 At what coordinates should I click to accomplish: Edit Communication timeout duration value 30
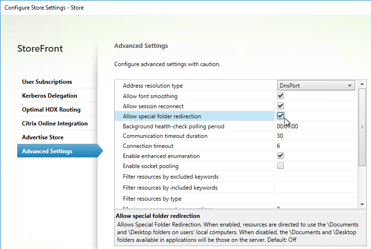[x=316, y=136]
